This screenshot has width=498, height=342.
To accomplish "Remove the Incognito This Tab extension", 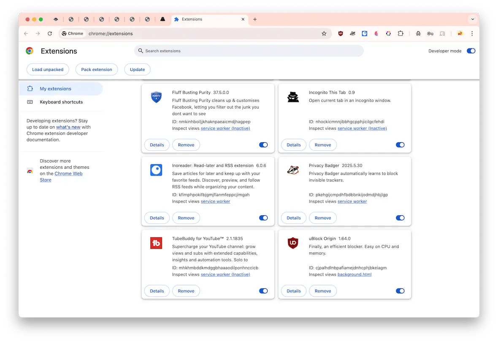I will [323, 145].
